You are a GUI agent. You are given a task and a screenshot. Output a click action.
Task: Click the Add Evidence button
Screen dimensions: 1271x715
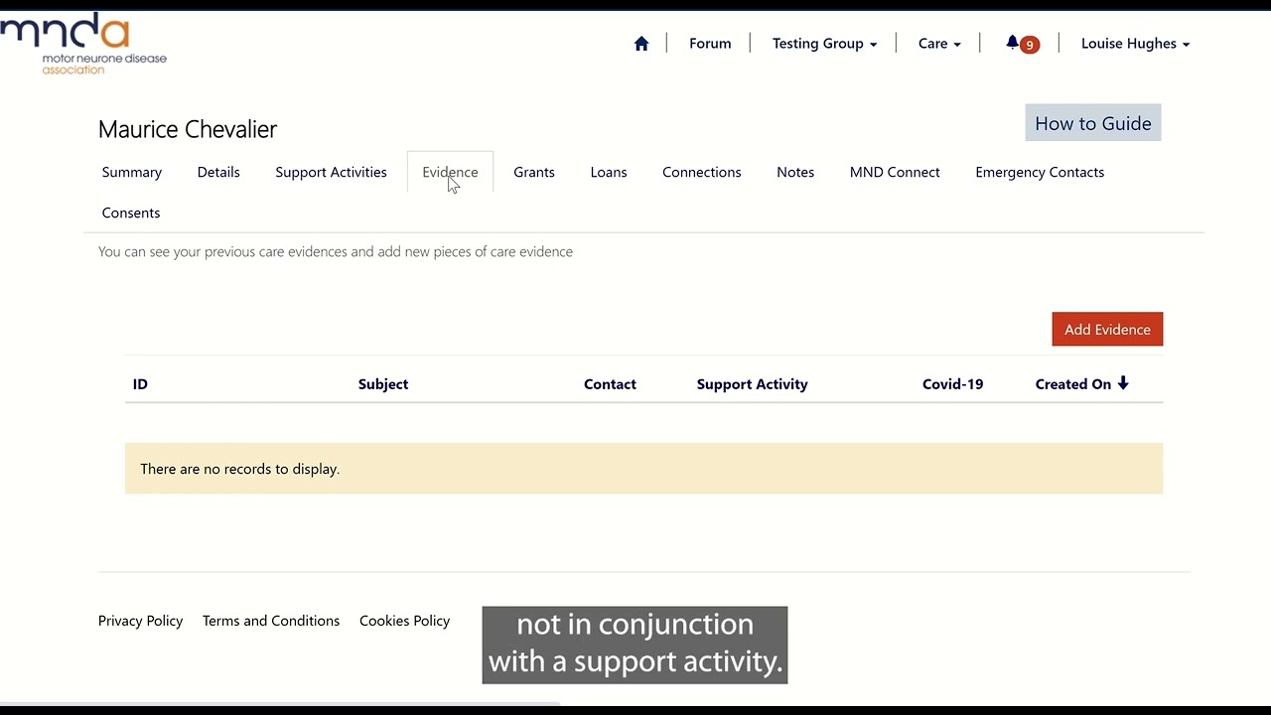coord(1107,330)
